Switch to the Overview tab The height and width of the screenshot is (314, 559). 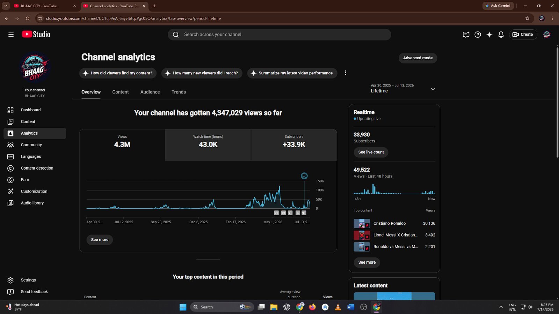(x=91, y=92)
